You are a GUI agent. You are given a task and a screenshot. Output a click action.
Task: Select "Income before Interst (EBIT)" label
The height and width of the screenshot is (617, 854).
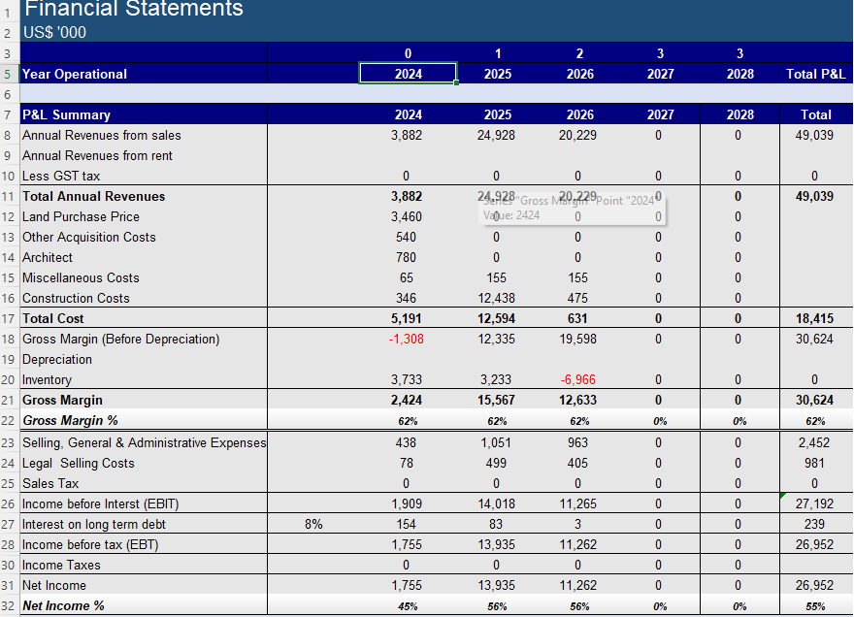point(100,504)
